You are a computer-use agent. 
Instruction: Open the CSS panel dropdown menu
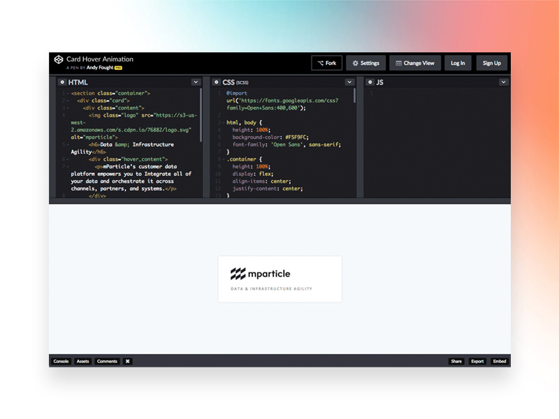tap(351, 82)
